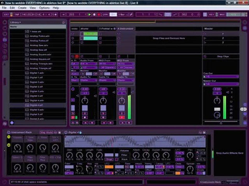Open the View menu
Viewport: 249px width, 186px height.
(x=33, y=8)
